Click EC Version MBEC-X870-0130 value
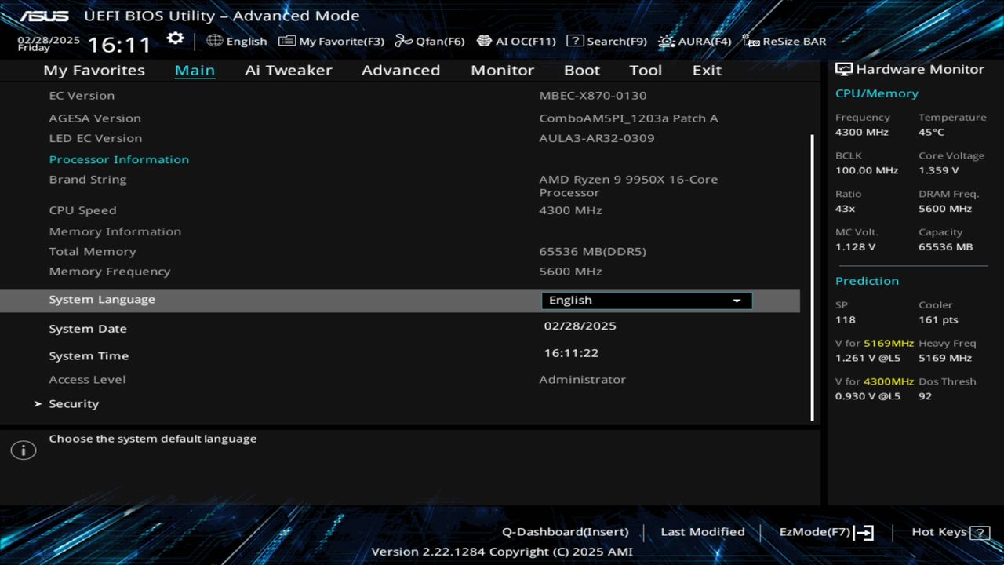The height and width of the screenshot is (565, 1004). click(x=593, y=96)
